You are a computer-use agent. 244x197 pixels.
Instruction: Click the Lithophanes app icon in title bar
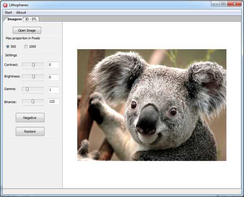click(x=5, y=5)
